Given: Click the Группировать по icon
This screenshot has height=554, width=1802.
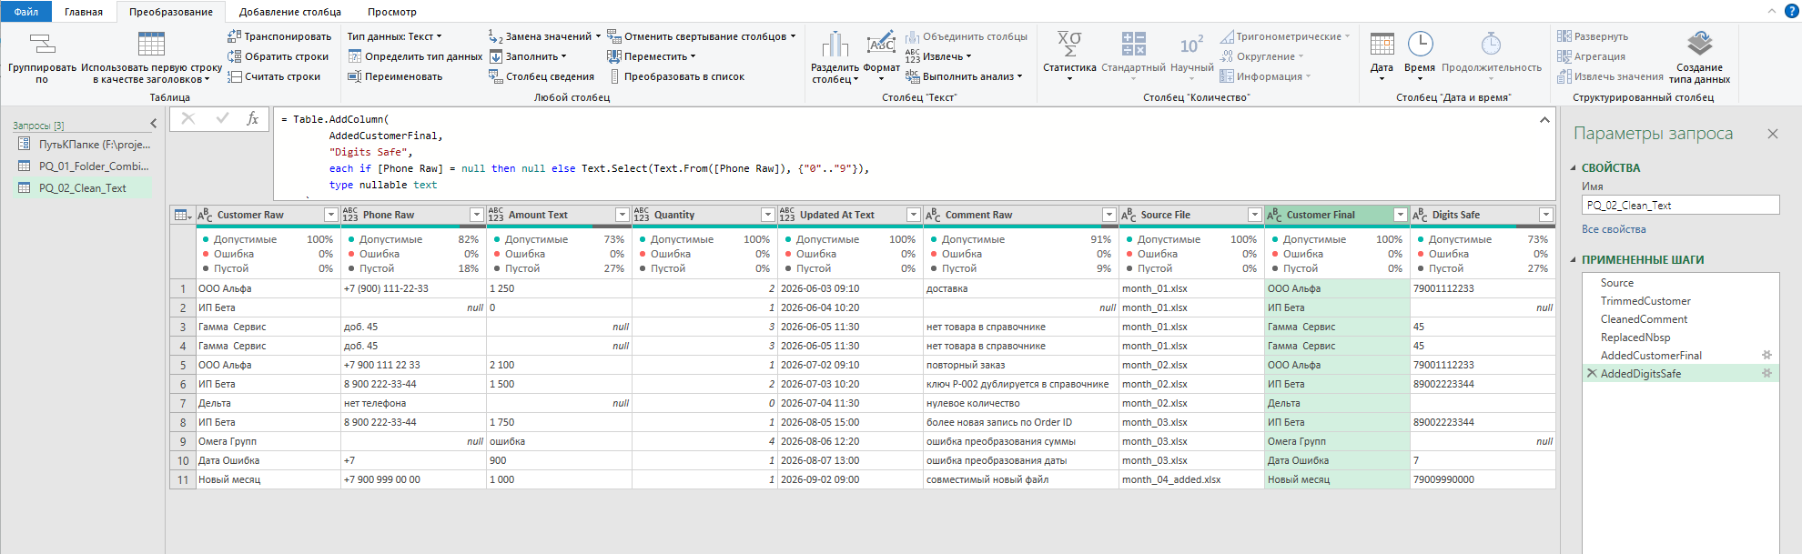Looking at the screenshot, I should click(x=42, y=44).
